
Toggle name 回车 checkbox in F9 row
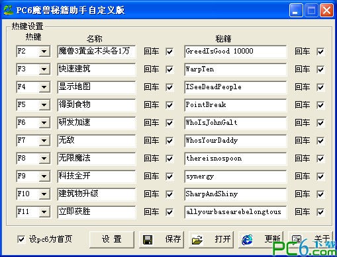(x=169, y=176)
